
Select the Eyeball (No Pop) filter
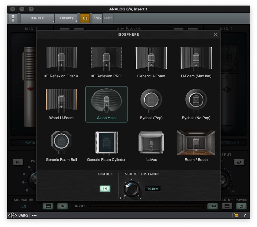196,104
